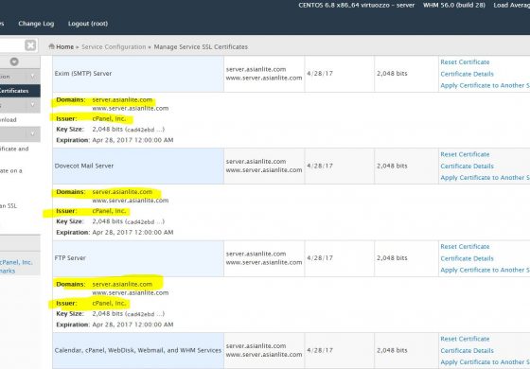
Task: Click Logout (root) in top bar
Action: 88,24
